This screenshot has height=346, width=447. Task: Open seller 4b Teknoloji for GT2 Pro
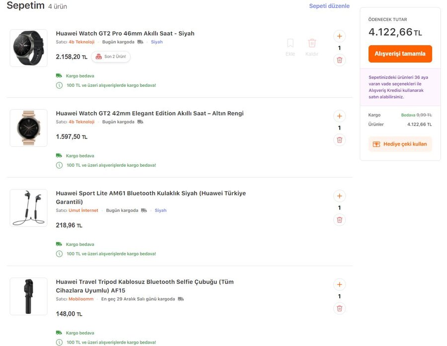pos(81,42)
